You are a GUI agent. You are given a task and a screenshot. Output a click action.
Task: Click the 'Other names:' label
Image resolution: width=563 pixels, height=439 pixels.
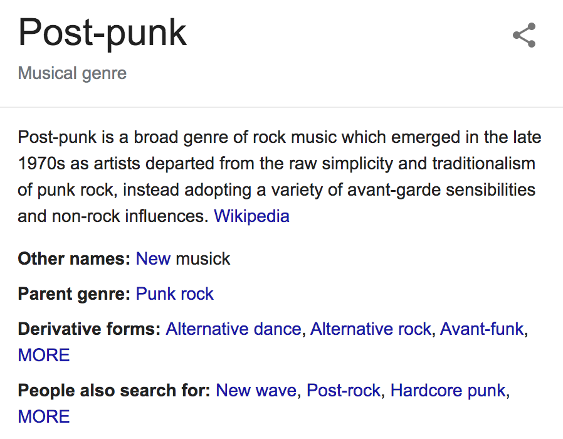pos(74,258)
